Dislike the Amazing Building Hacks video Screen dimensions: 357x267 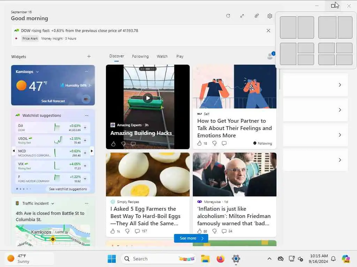[123, 144]
